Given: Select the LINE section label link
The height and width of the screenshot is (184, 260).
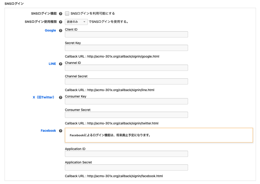Looking at the screenshot, I should tap(52, 64).
